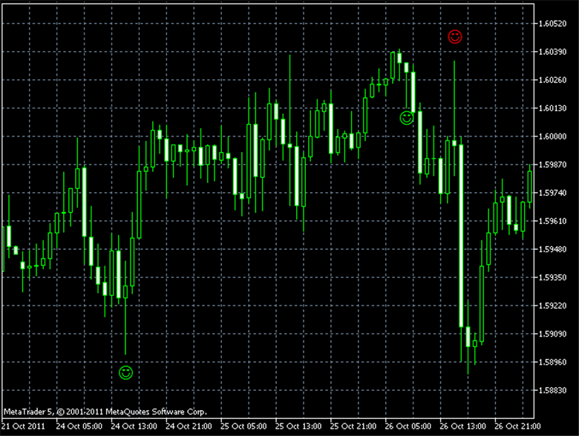Image resolution: width=579 pixels, height=436 pixels.
Task: Select the green smiley near 1.60130 level
Action: coord(407,118)
